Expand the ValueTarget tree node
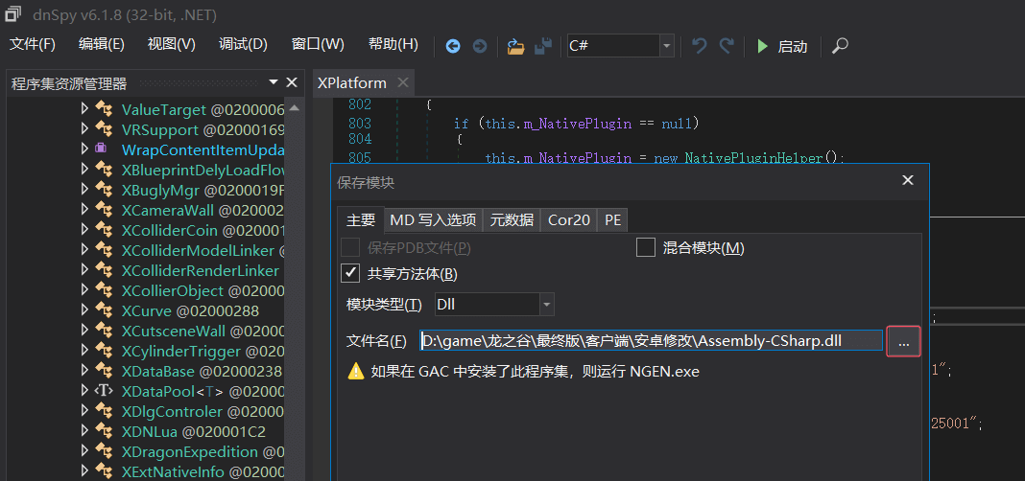 coord(84,109)
